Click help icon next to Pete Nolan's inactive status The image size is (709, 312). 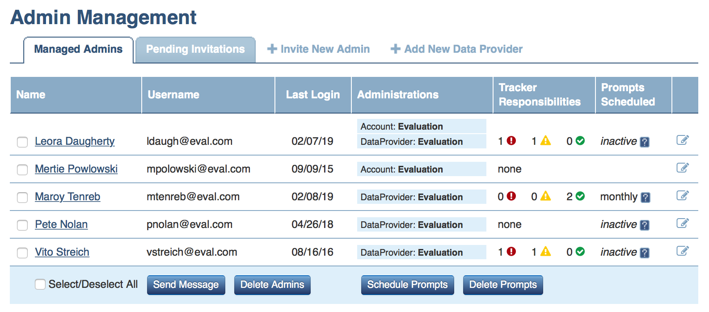tap(644, 225)
